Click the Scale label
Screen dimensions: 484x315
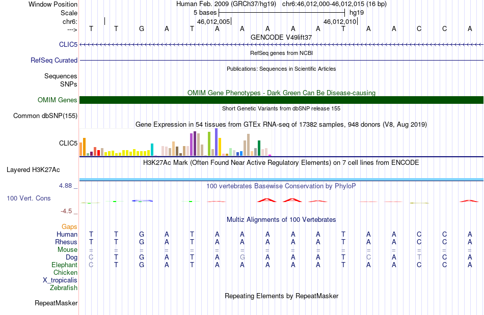(69, 13)
